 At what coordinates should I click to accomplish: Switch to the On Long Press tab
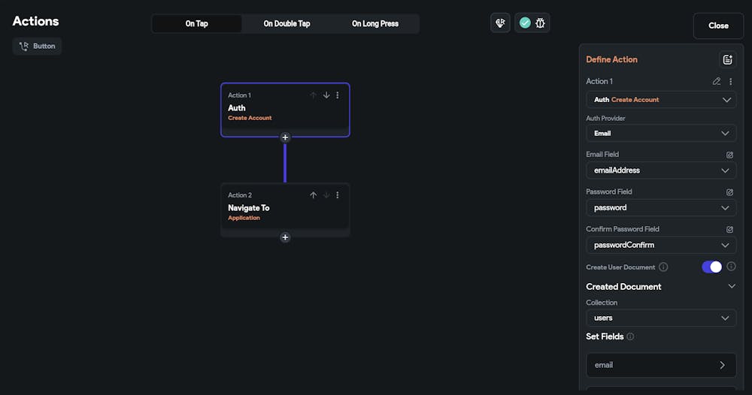click(375, 23)
